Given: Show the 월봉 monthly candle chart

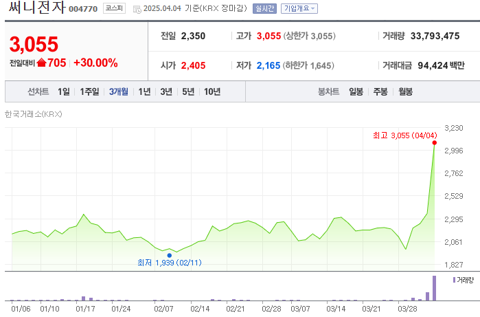Looking at the screenshot, I should [x=405, y=91].
